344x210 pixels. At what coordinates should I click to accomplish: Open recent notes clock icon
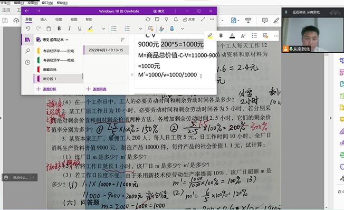click(x=27, y=62)
